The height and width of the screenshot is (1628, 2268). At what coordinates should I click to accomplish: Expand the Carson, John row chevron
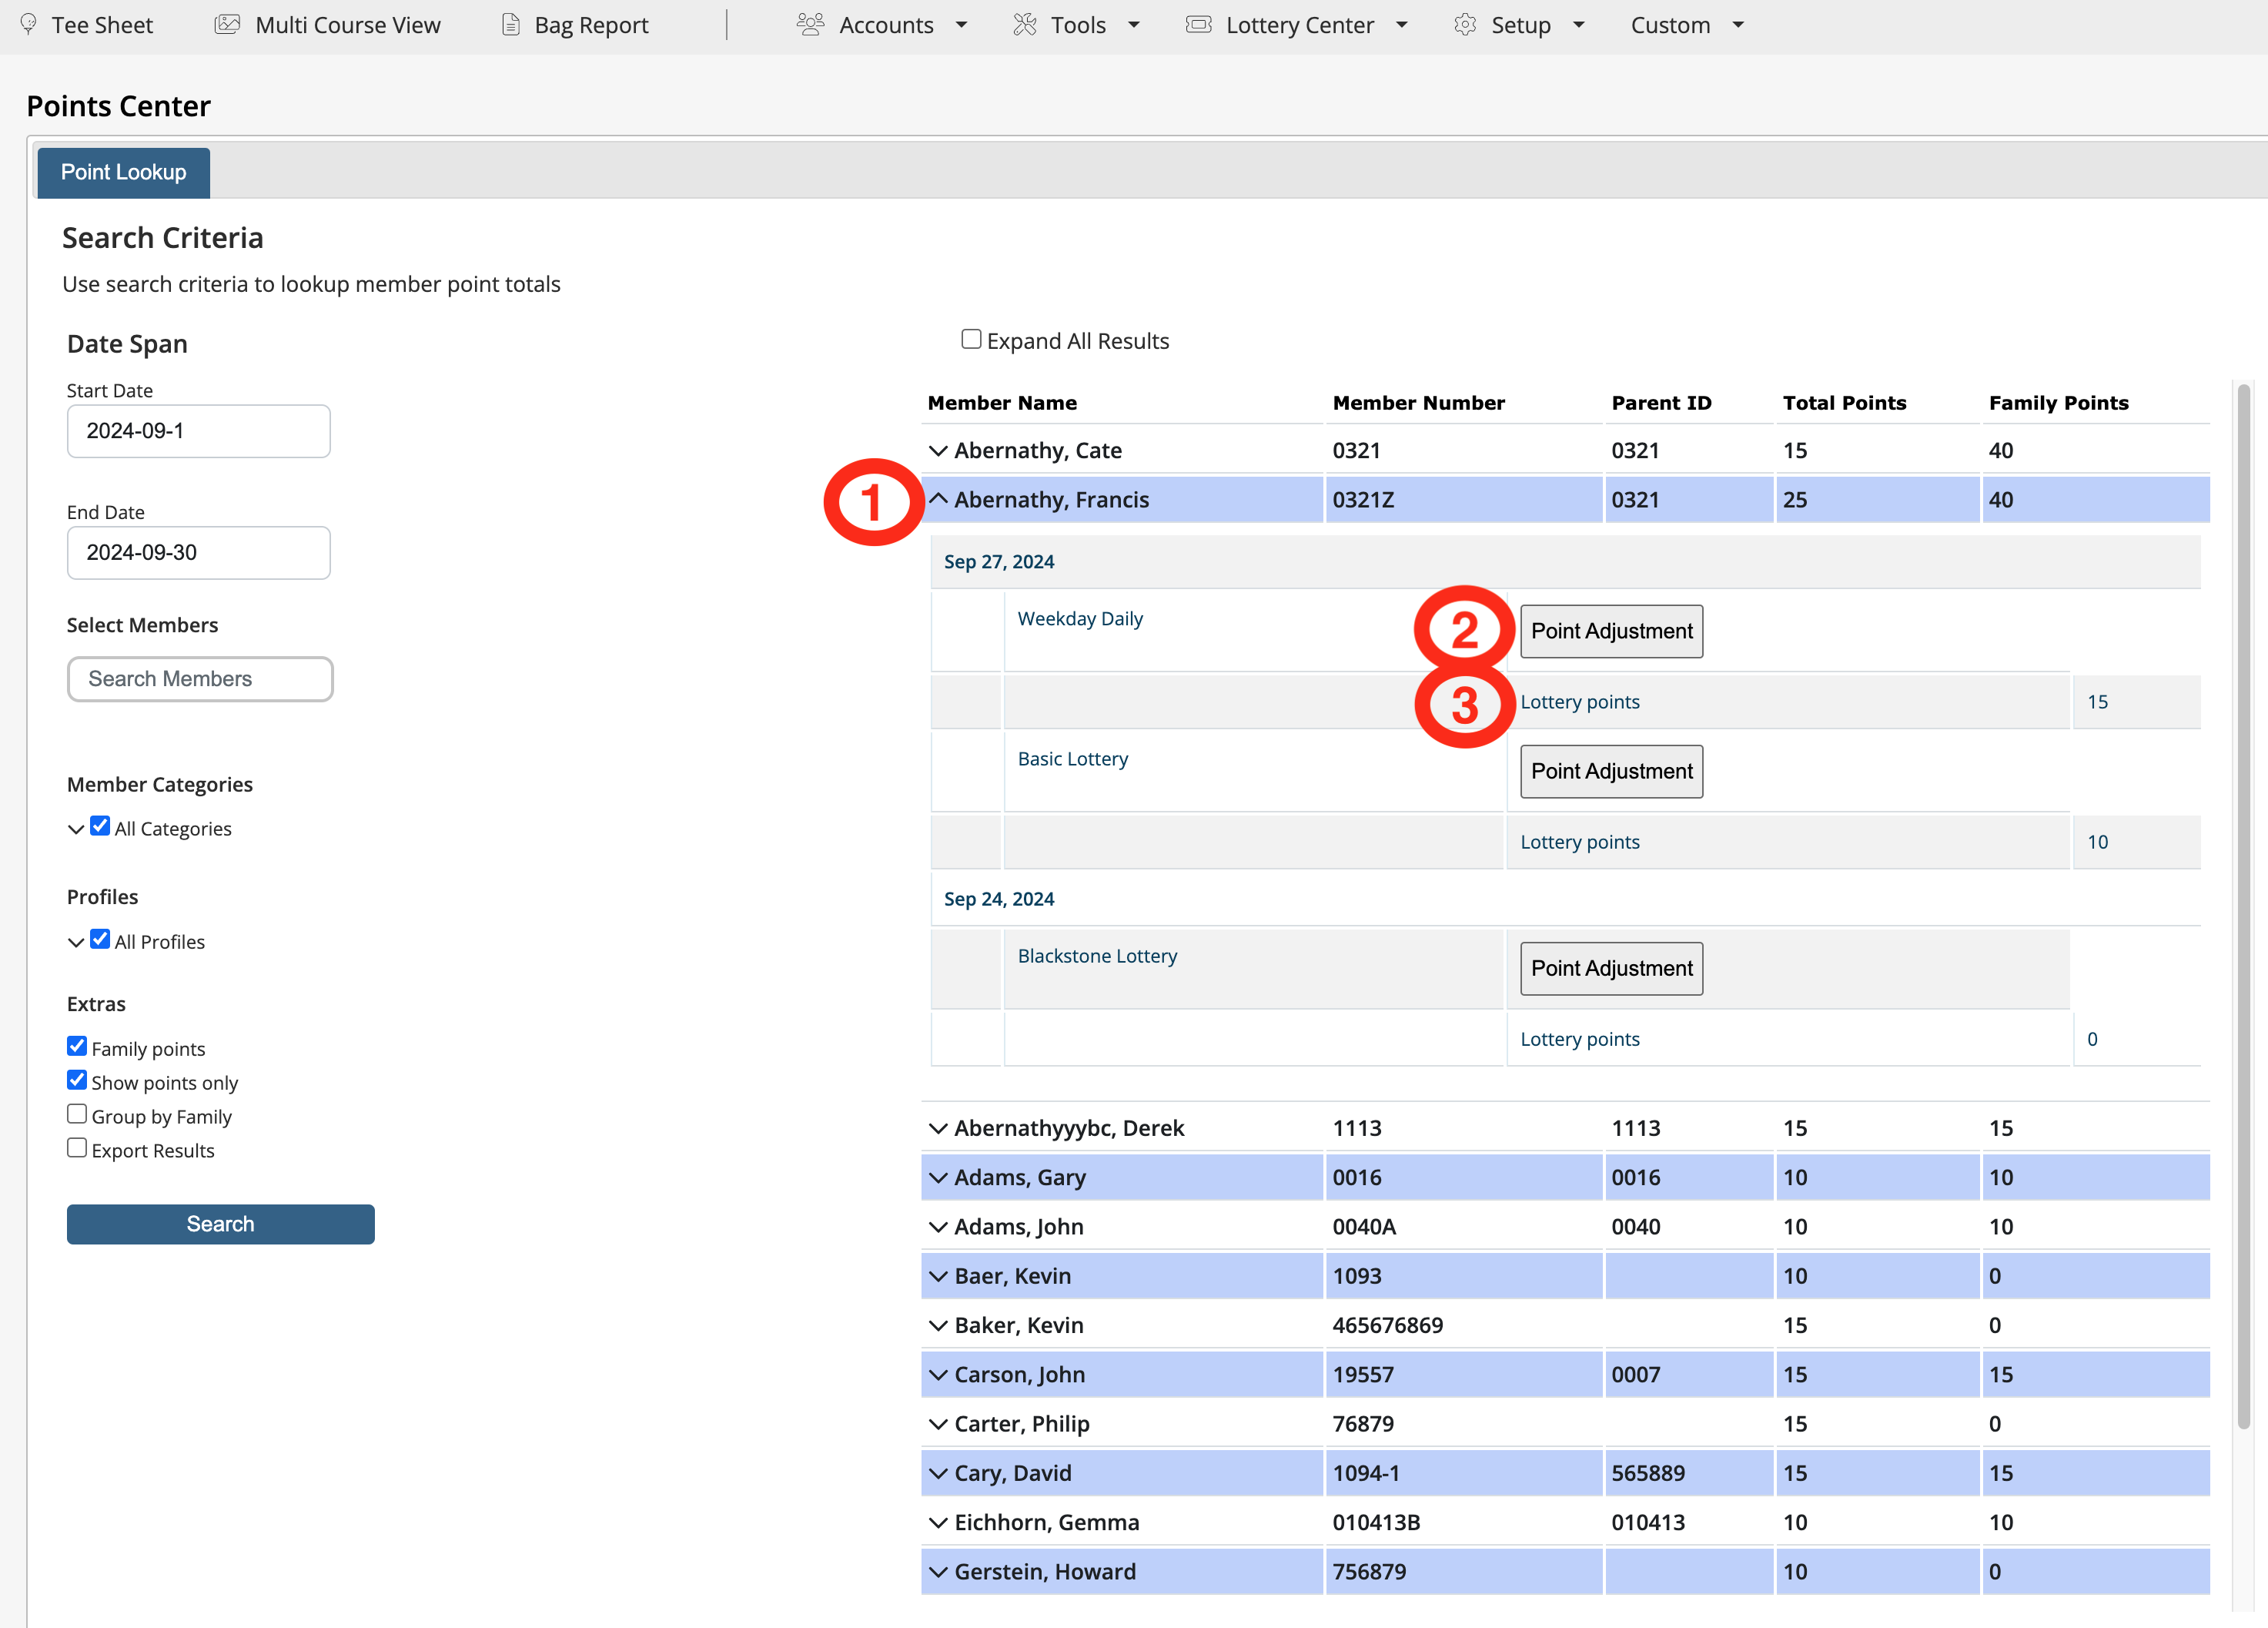(938, 1375)
